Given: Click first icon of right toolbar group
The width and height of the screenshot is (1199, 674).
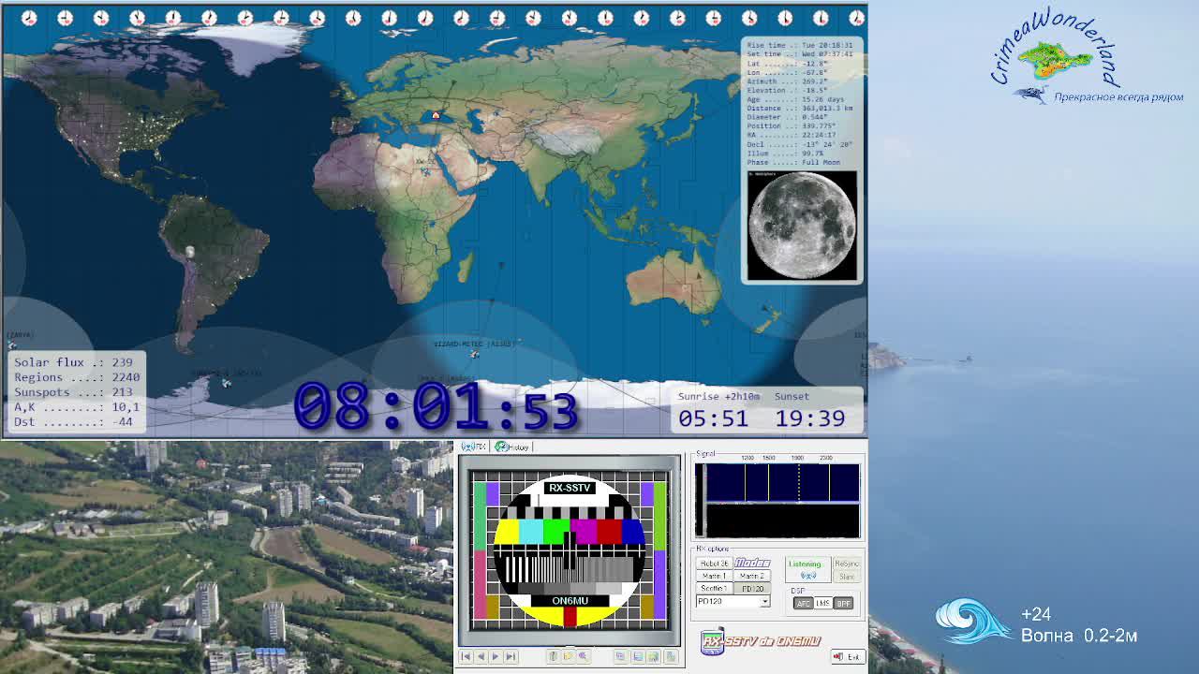Looking at the screenshot, I should coord(621,656).
